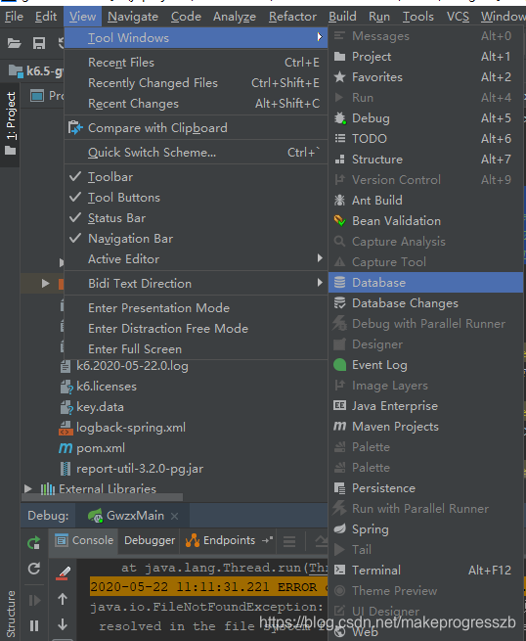Click the Persistence icon
Image resolution: width=526 pixels, height=641 pixels.
(x=340, y=487)
